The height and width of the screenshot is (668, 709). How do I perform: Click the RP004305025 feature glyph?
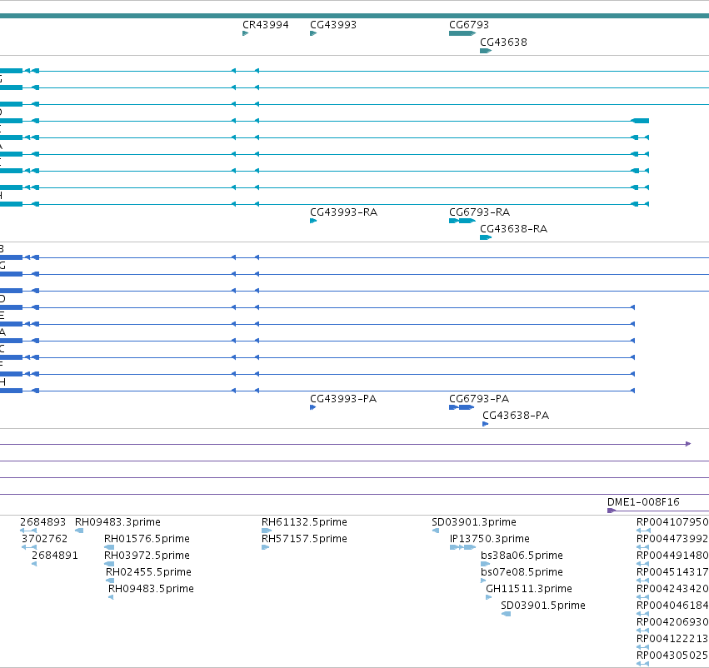(x=642, y=664)
